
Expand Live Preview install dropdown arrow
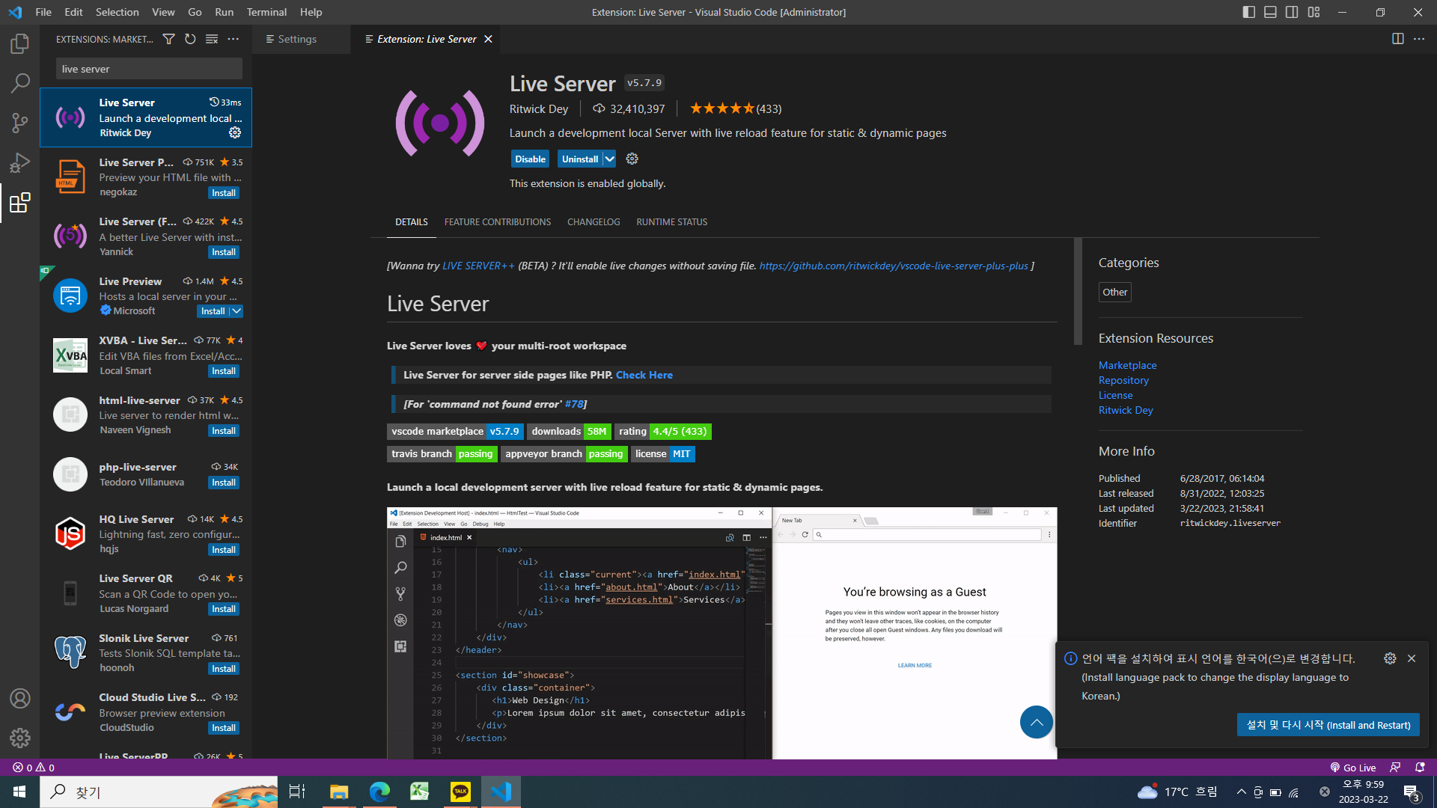pyautogui.click(x=237, y=311)
